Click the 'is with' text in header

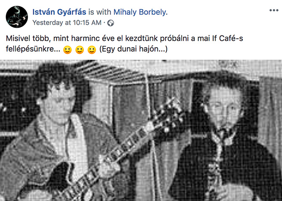tap(100, 12)
